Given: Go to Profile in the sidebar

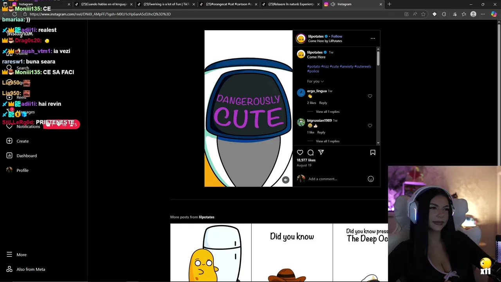Looking at the screenshot, I should (18, 170).
